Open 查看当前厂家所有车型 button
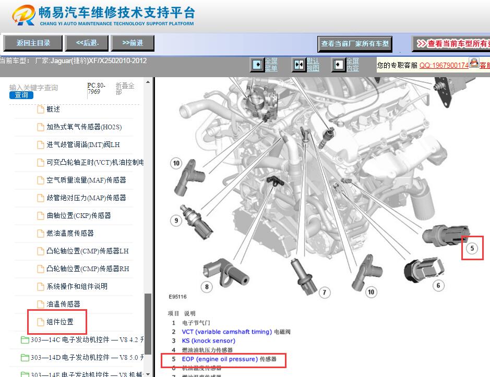 [x=355, y=44]
